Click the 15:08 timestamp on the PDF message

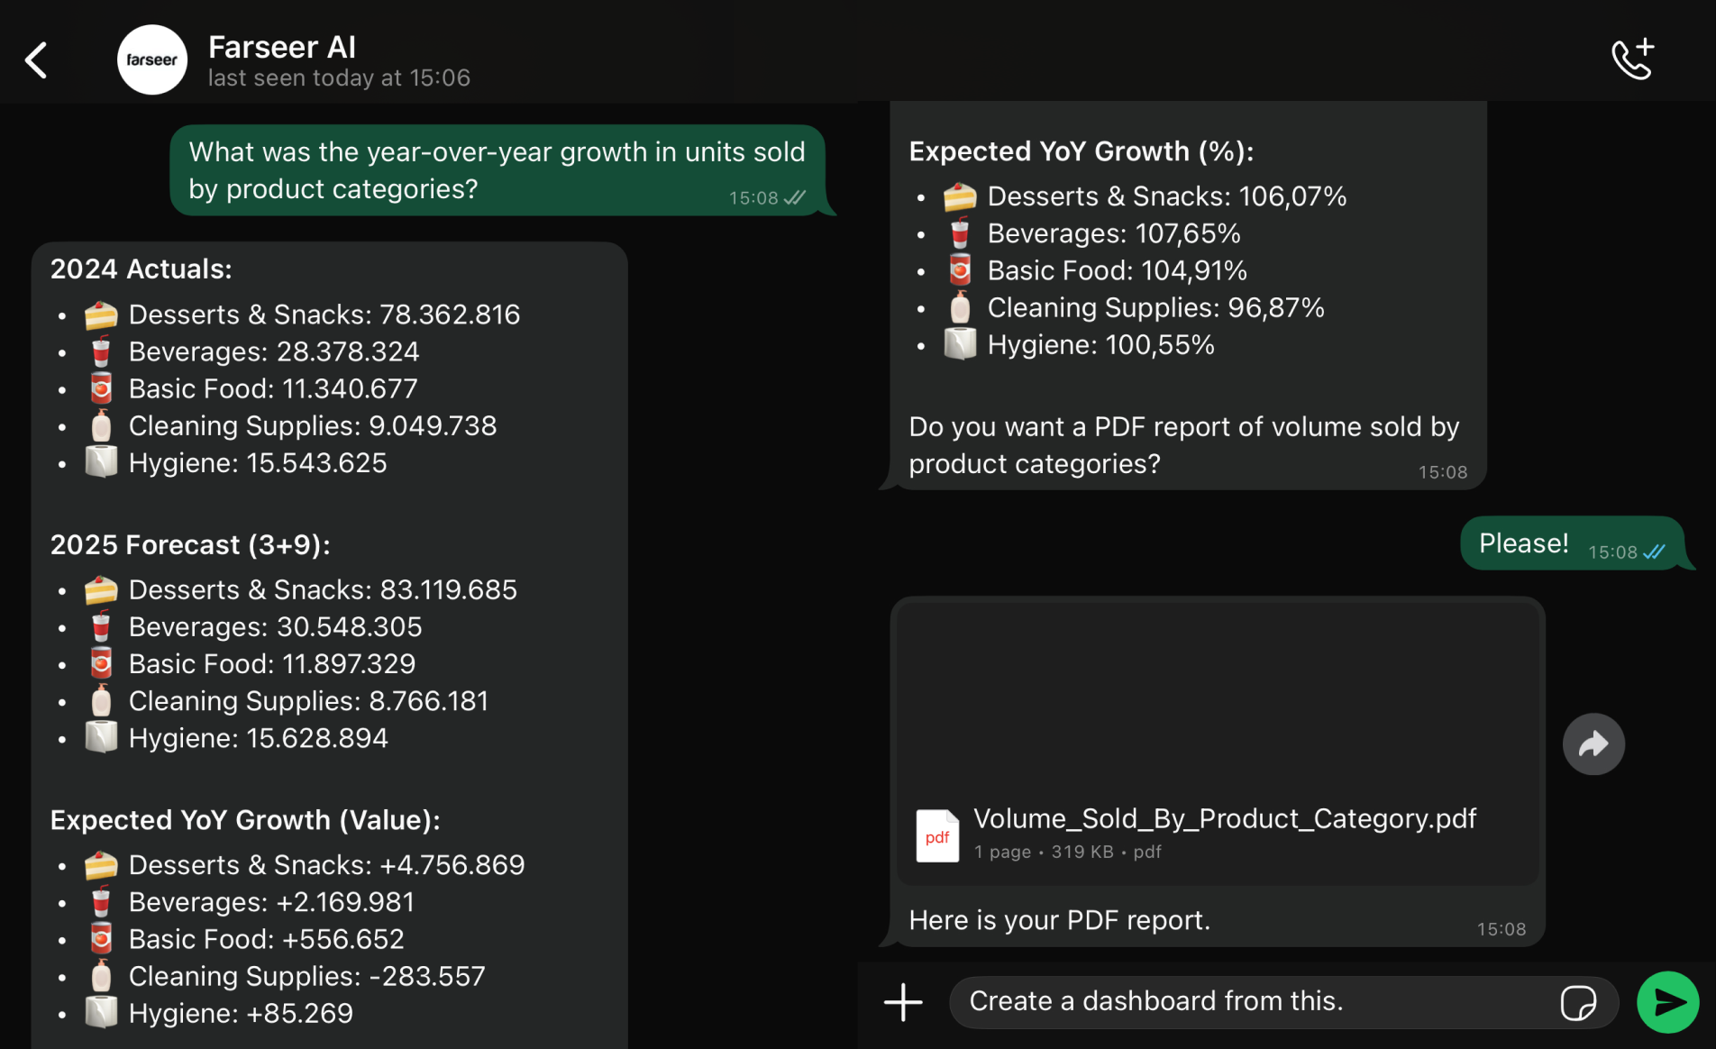1501,928
